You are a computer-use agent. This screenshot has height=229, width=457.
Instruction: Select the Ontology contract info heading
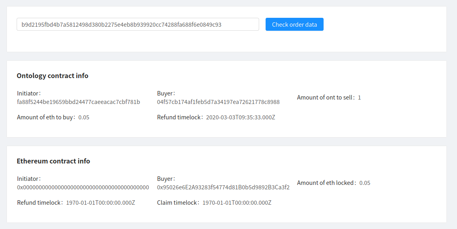(52, 76)
